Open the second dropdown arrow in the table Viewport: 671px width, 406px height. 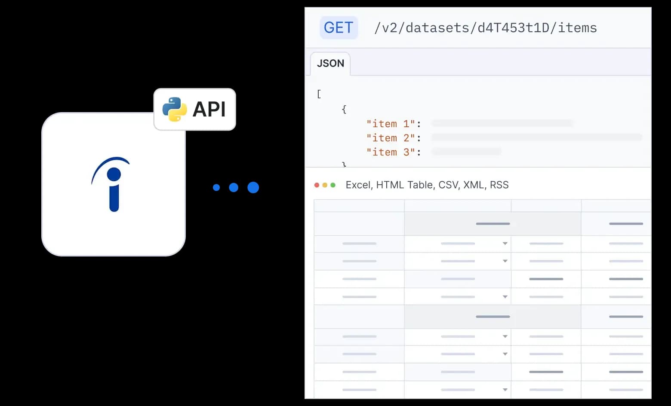(x=505, y=261)
